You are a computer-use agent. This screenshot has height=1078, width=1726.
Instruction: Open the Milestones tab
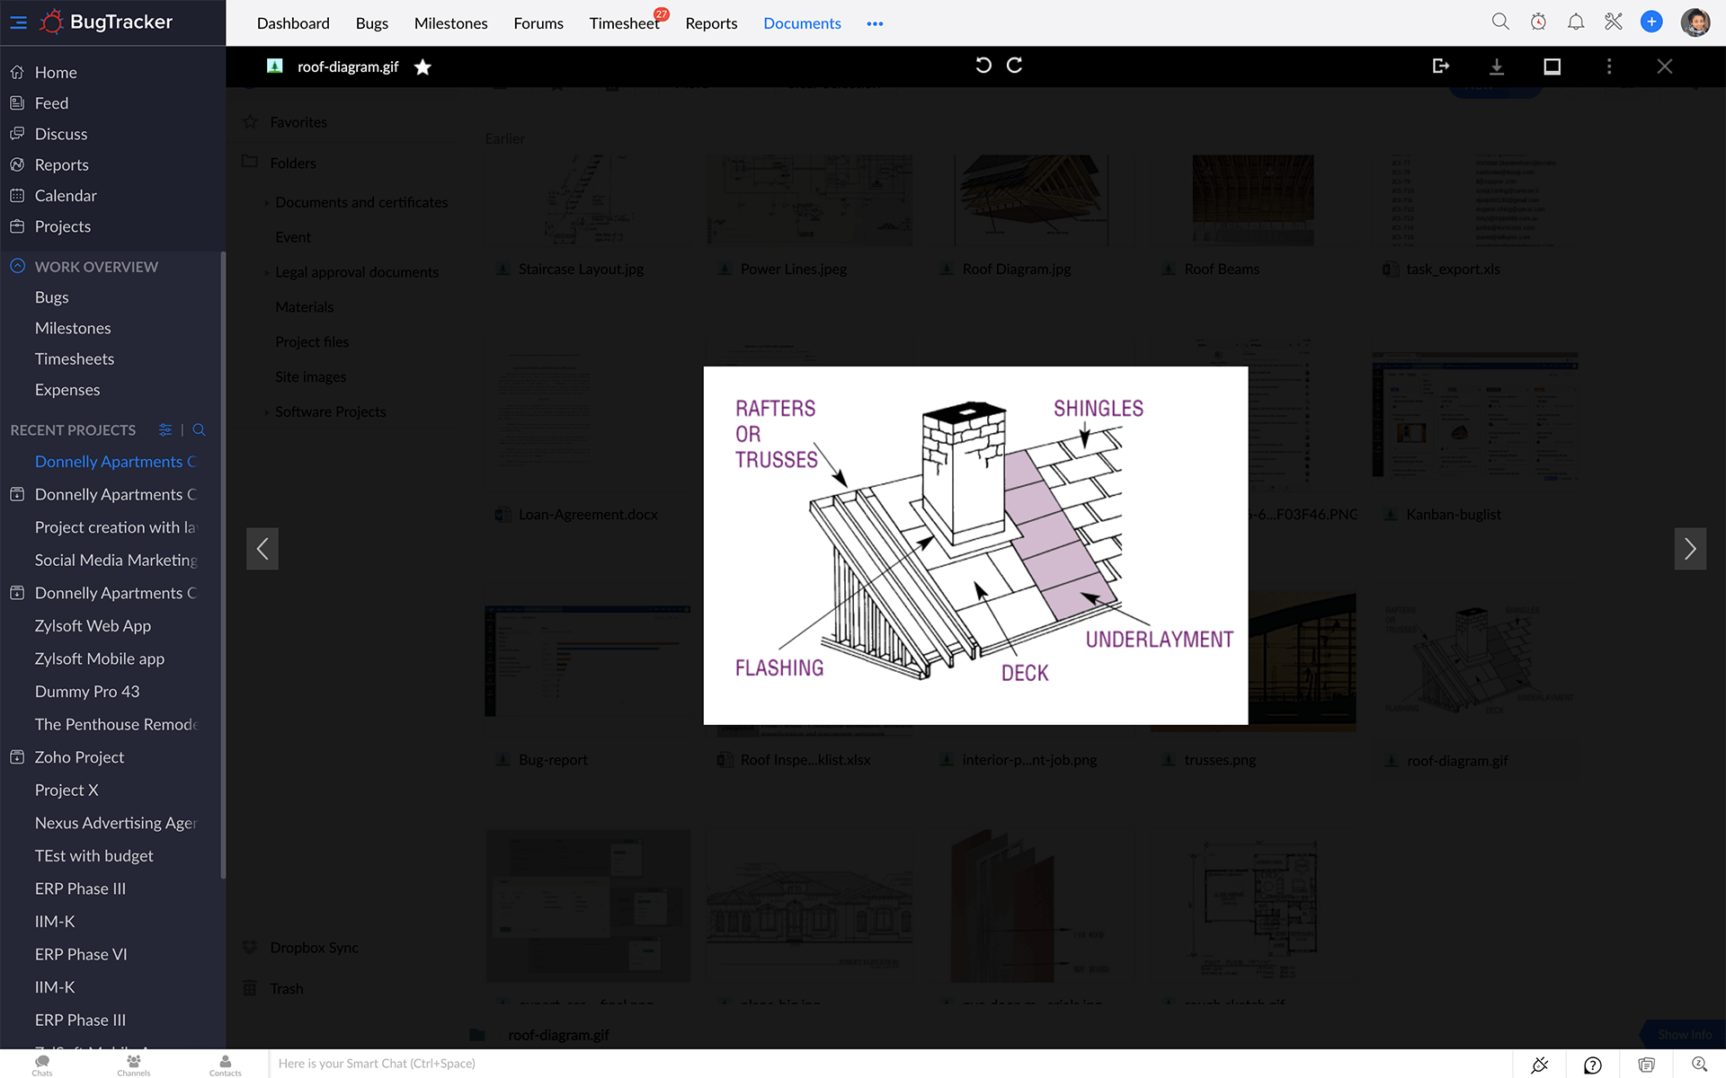pyautogui.click(x=451, y=23)
